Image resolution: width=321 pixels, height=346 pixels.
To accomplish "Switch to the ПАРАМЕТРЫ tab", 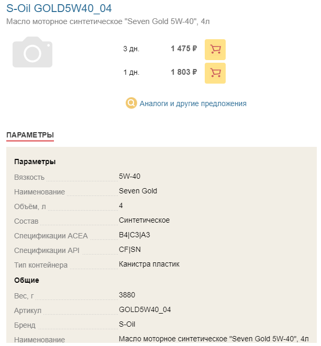I will tap(30, 135).
